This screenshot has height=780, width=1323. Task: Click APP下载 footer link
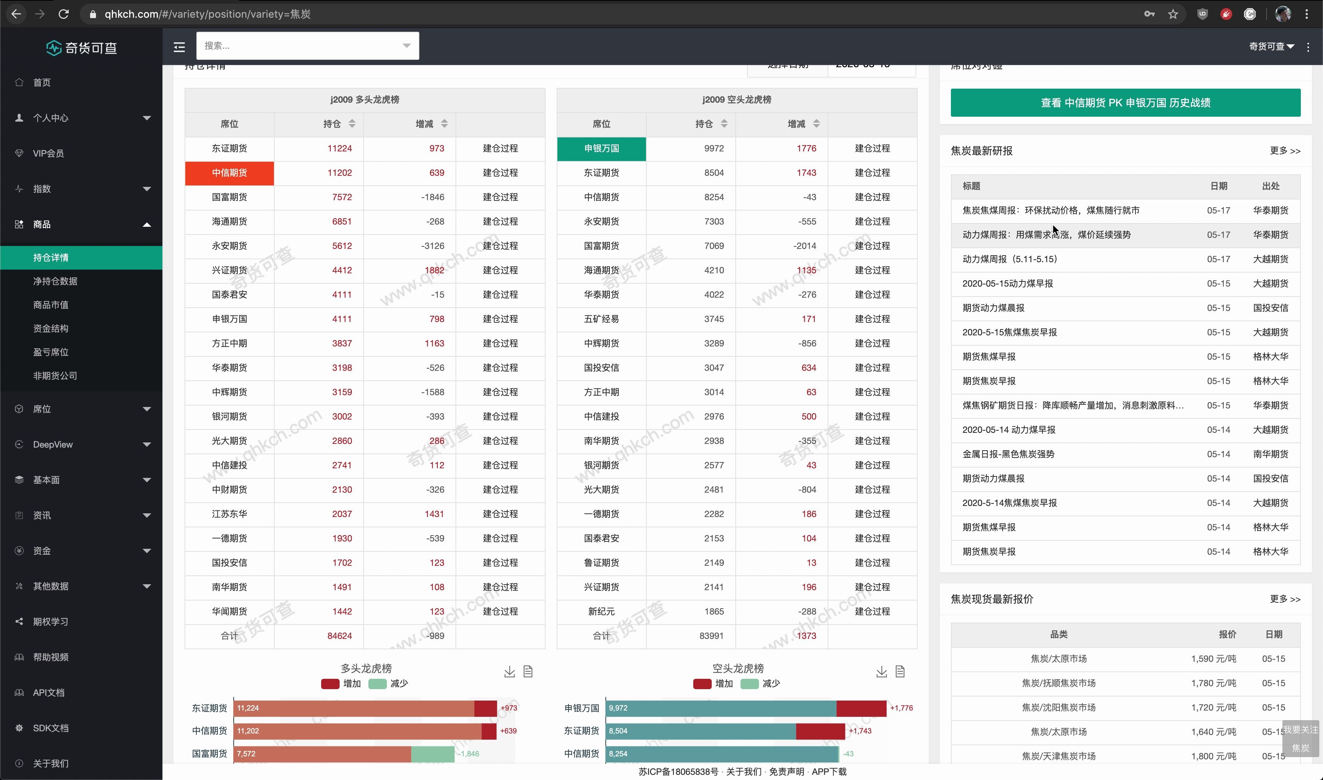point(829,772)
